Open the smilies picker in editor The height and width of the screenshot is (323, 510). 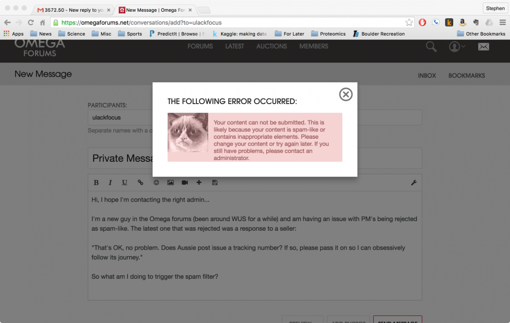pyautogui.click(x=156, y=183)
